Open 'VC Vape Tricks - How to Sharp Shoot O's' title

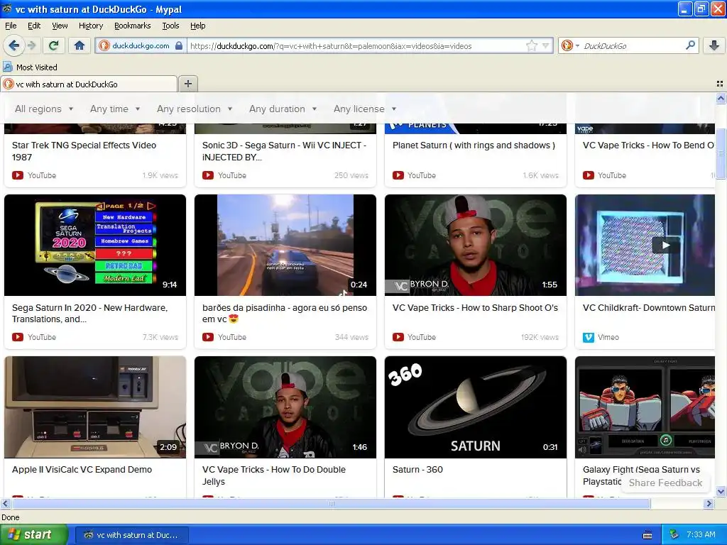click(x=475, y=308)
